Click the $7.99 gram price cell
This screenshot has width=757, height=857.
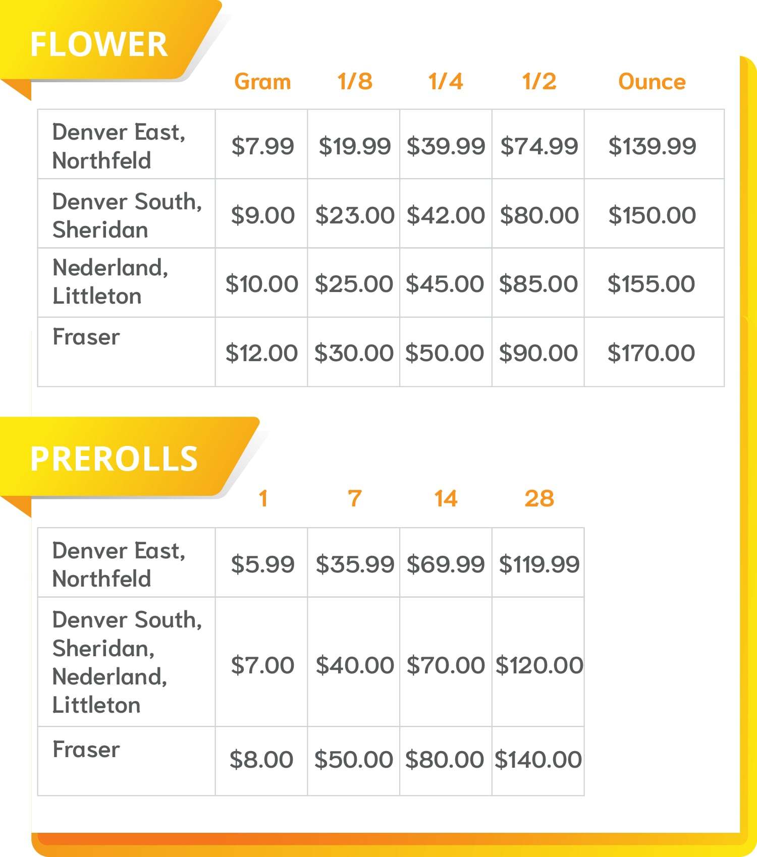(x=262, y=146)
